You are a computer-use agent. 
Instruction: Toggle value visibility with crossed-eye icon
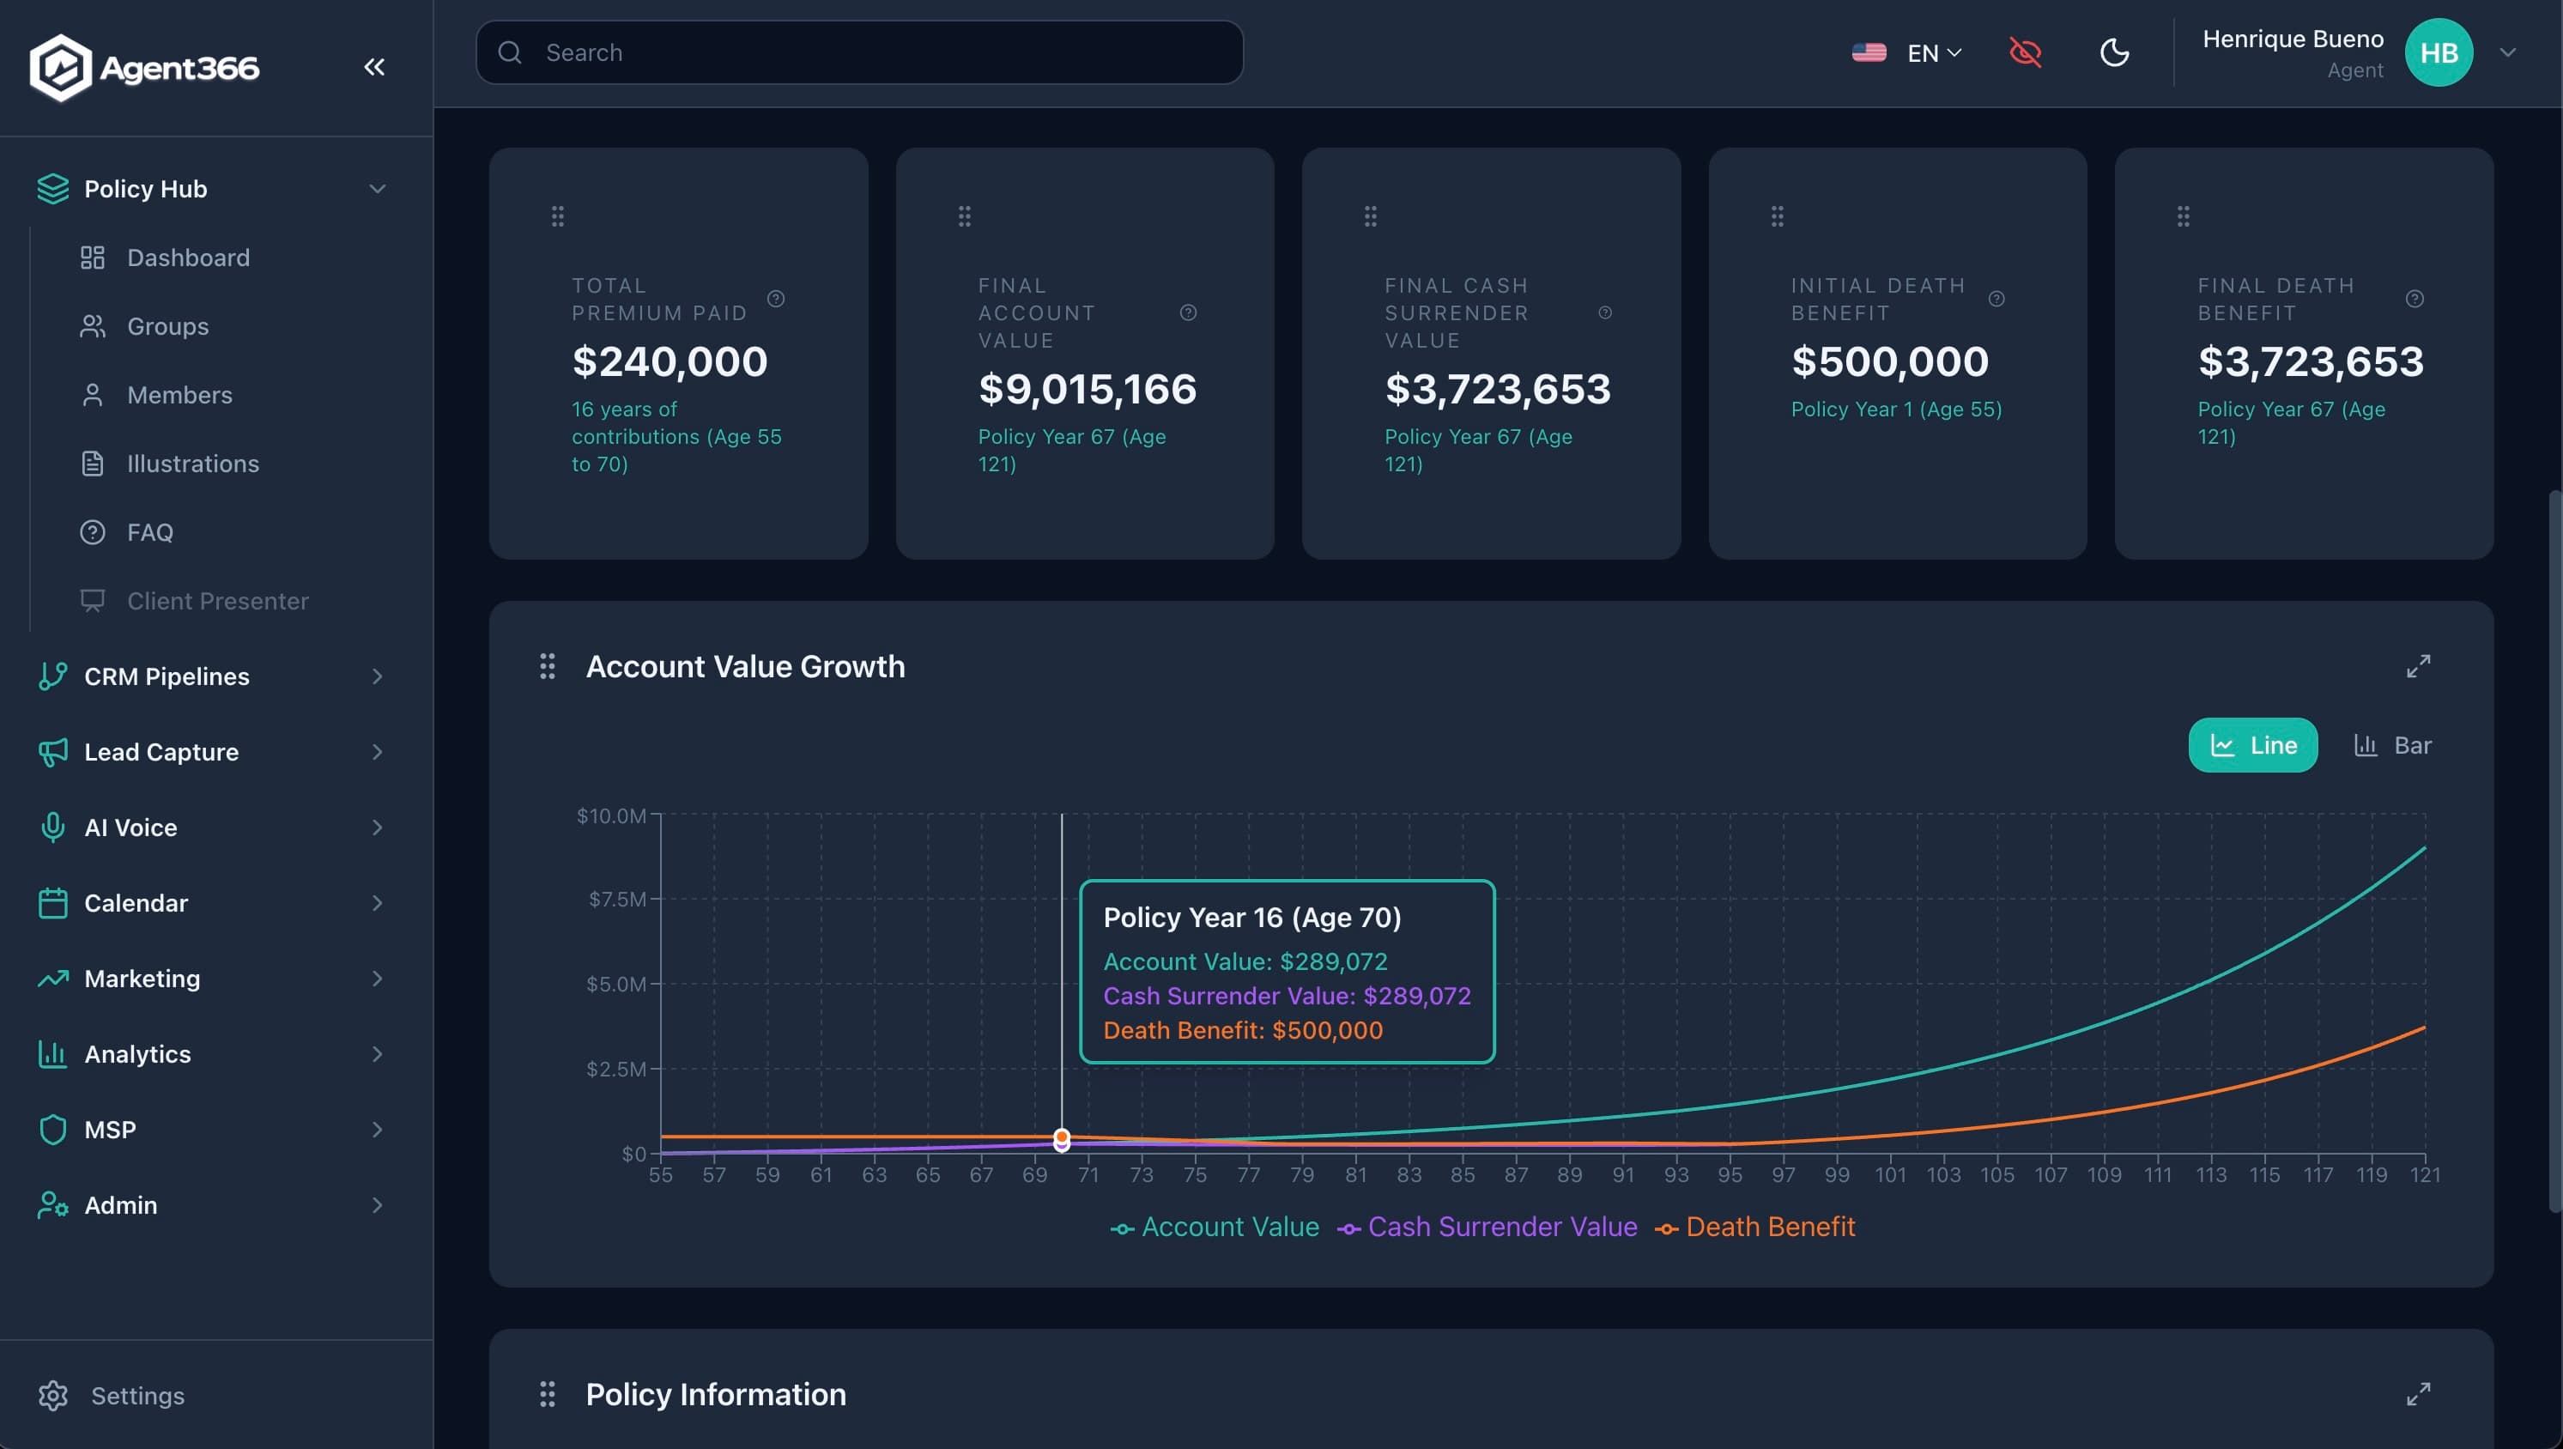coord(2027,52)
